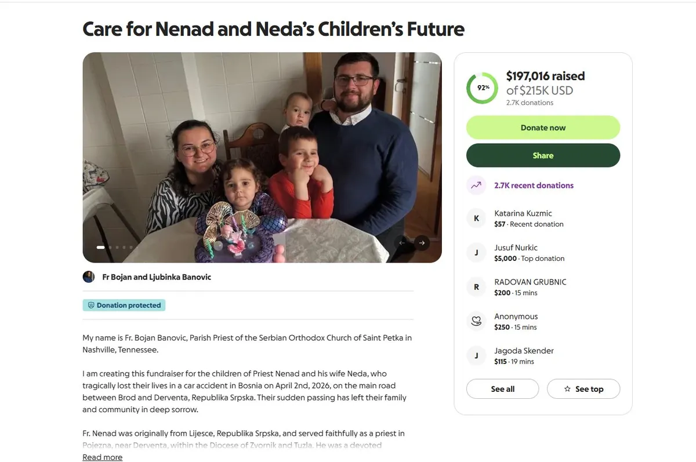Image resolution: width=696 pixels, height=462 pixels.
Task: Click the family photo in the carousel
Action: coord(262,157)
